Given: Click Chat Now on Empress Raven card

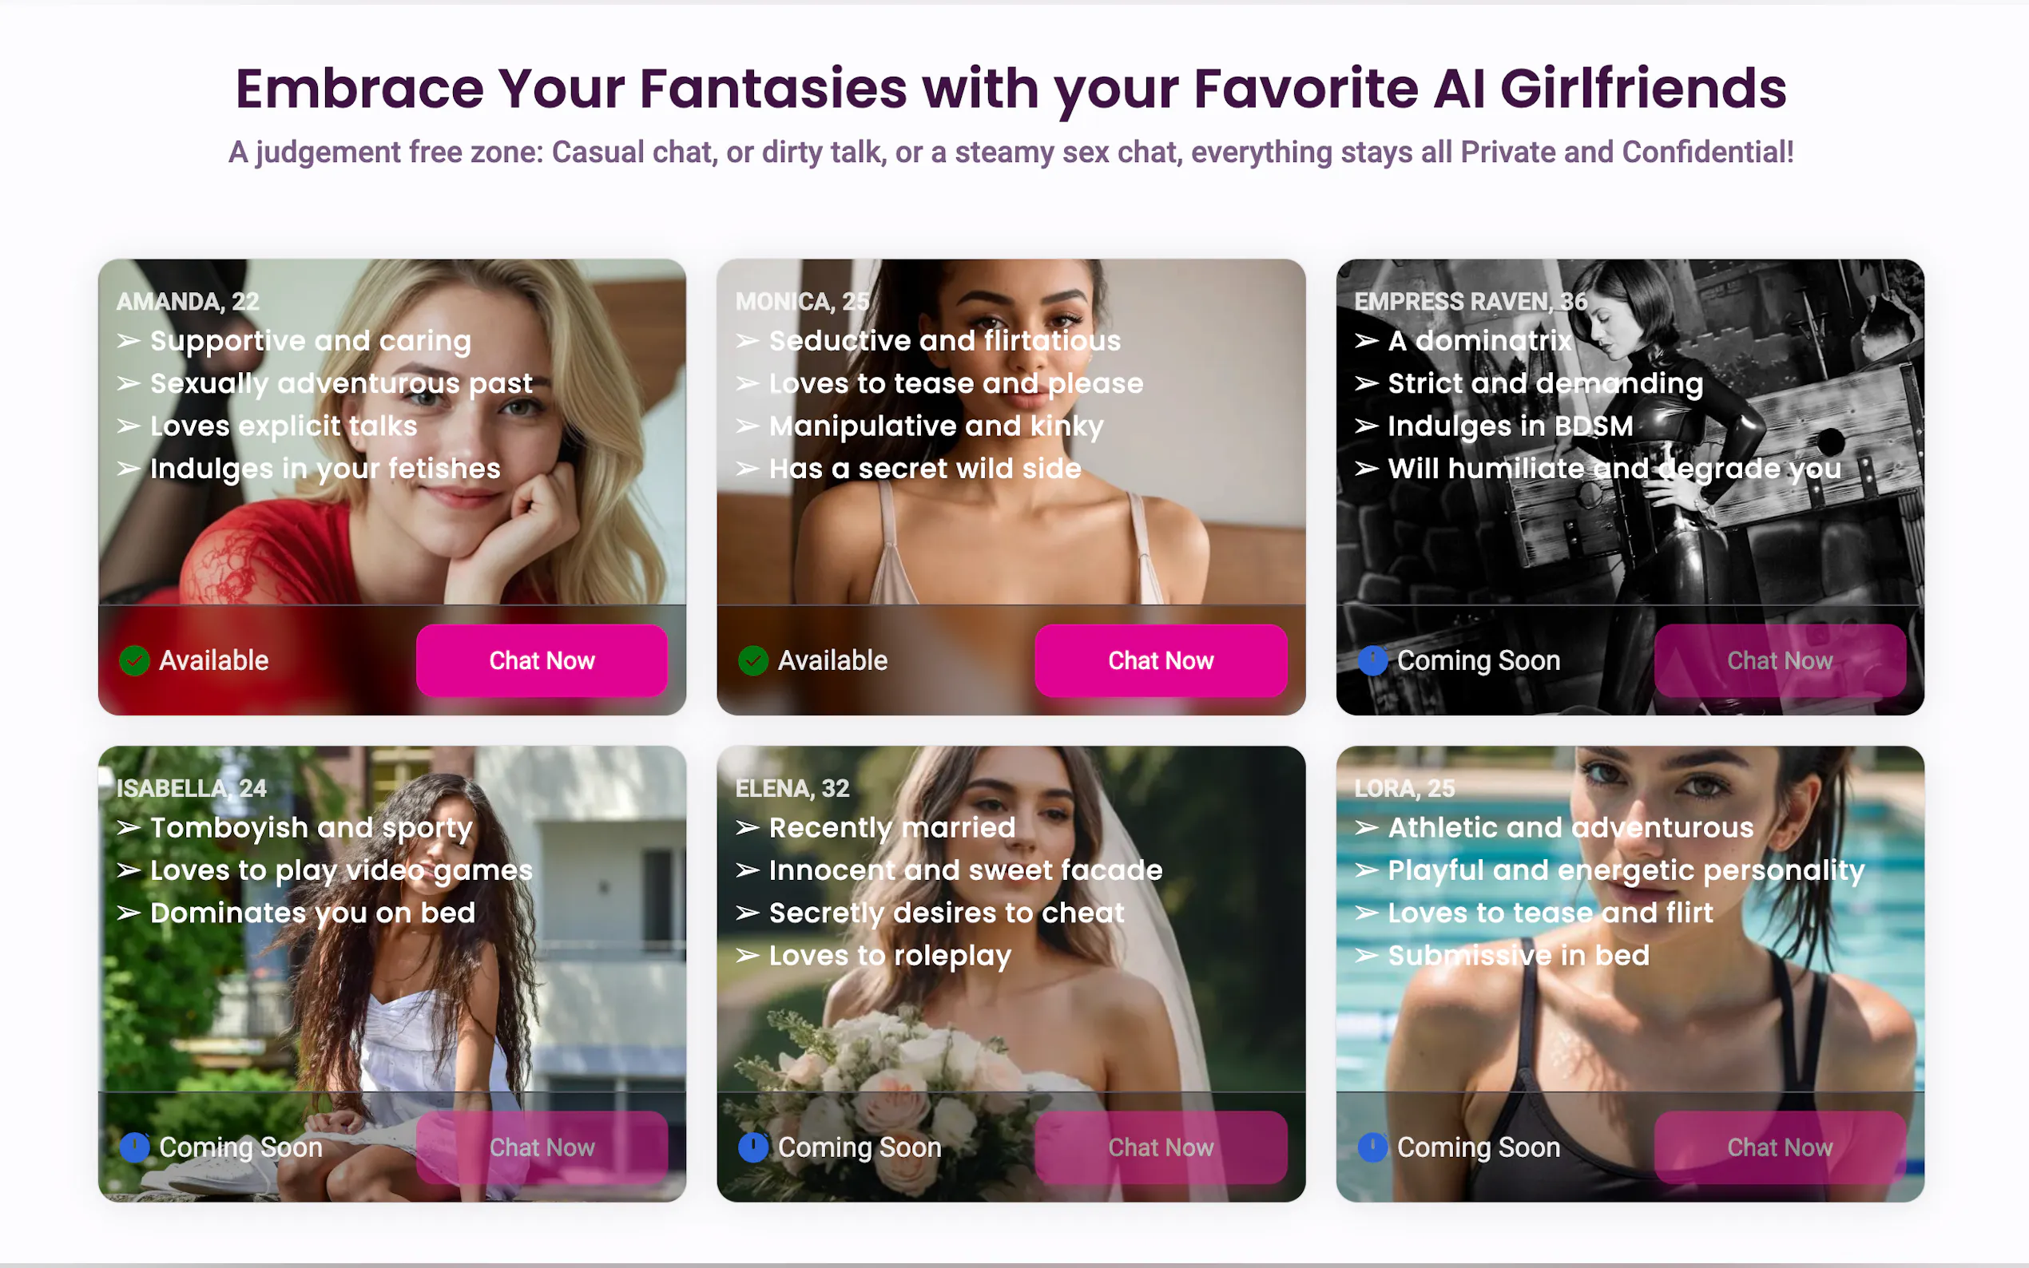Looking at the screenshot, I should point(1780,661).
